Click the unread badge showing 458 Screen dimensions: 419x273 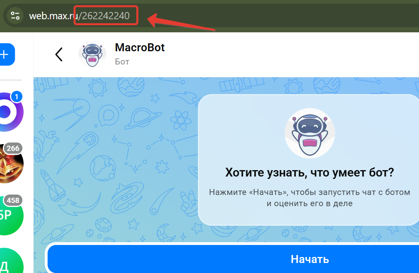(x=13, y=200)
